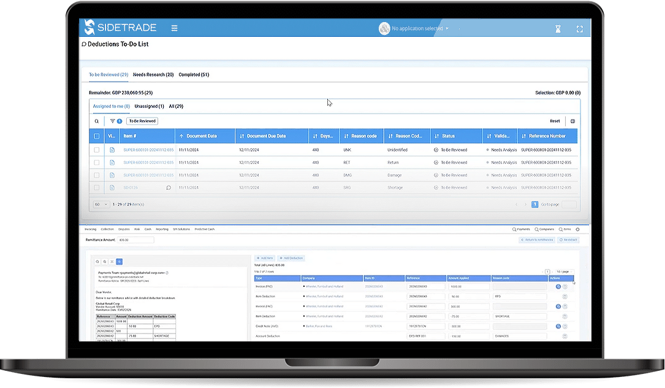The width and height of the screenshot is (665, 388).
Task: Click the Add Deduction button
Action: [x=291, y=258]
